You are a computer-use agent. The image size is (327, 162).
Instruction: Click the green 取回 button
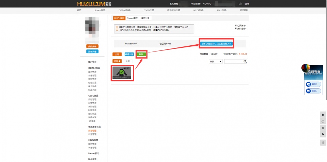pyautogui.click(x=141, y=54)
